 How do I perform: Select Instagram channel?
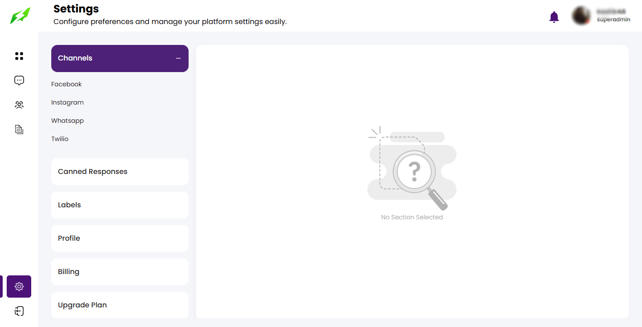coord(67,102)
